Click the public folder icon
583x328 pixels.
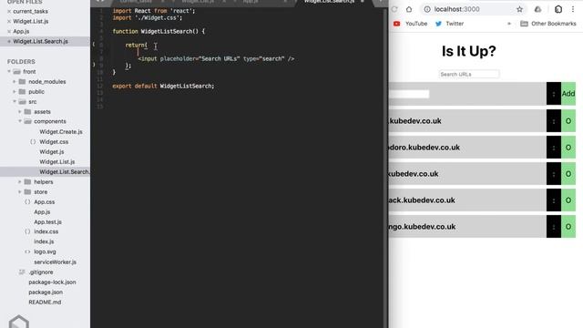click(x=22, y=91)
